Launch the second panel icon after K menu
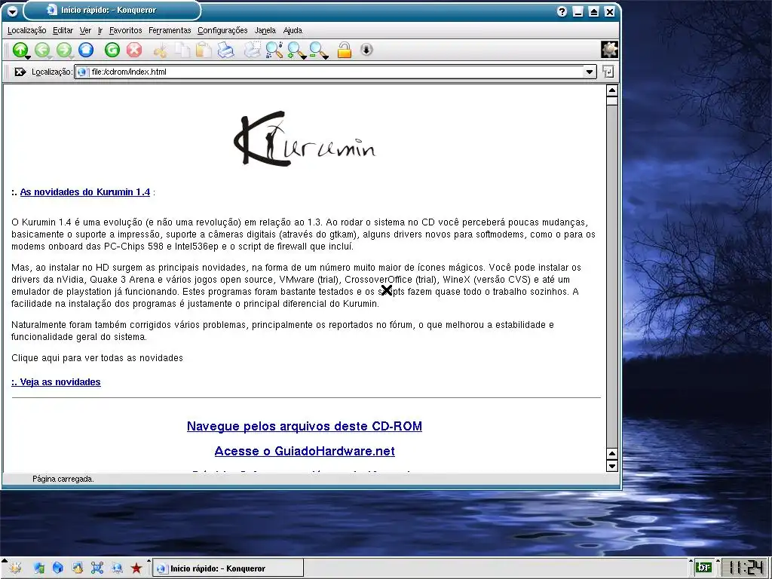Screen dimensions: 772x579 [39, 568]
